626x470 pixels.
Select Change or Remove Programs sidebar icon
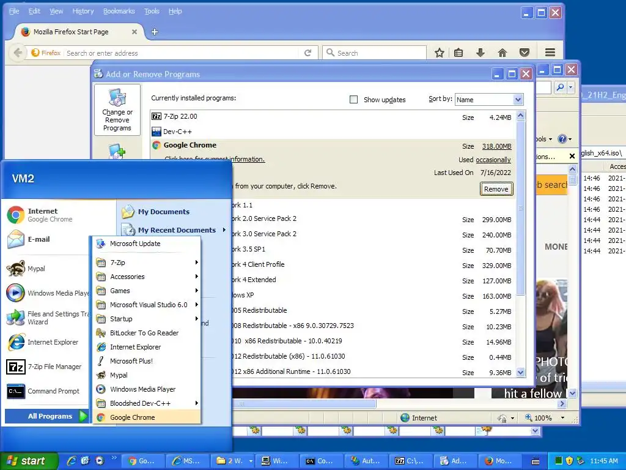(117, 110)
